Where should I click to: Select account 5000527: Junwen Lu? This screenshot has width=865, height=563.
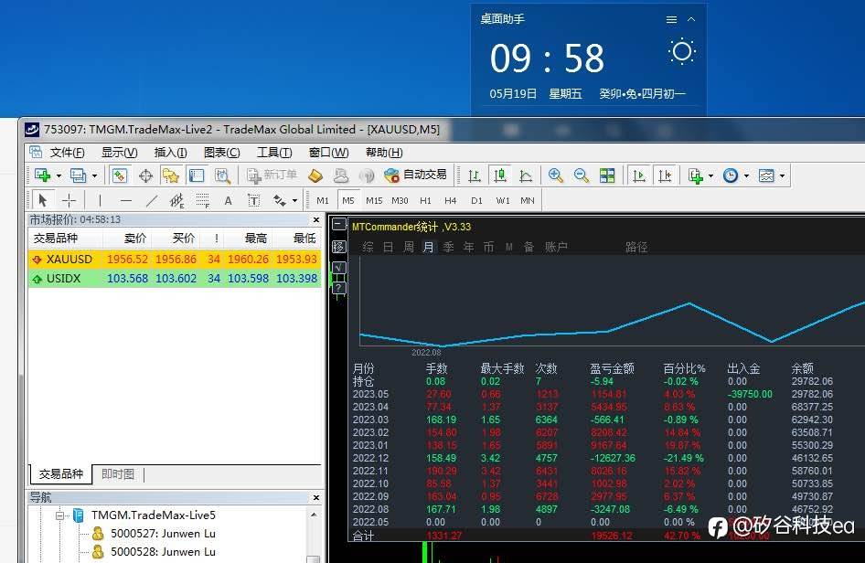click(163, 533)
